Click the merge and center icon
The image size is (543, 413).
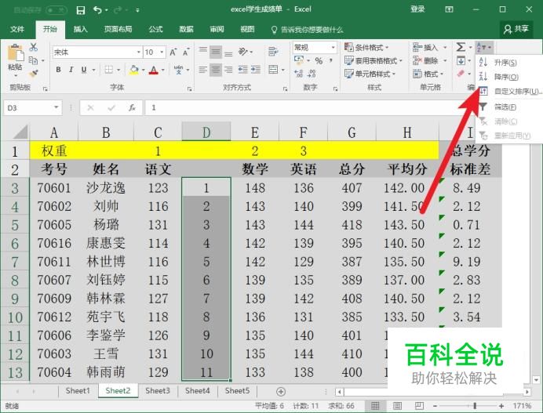[x=274, y=70]
